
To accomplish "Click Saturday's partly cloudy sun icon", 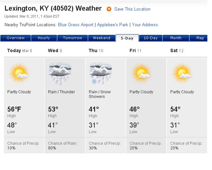I will point(182,73).
